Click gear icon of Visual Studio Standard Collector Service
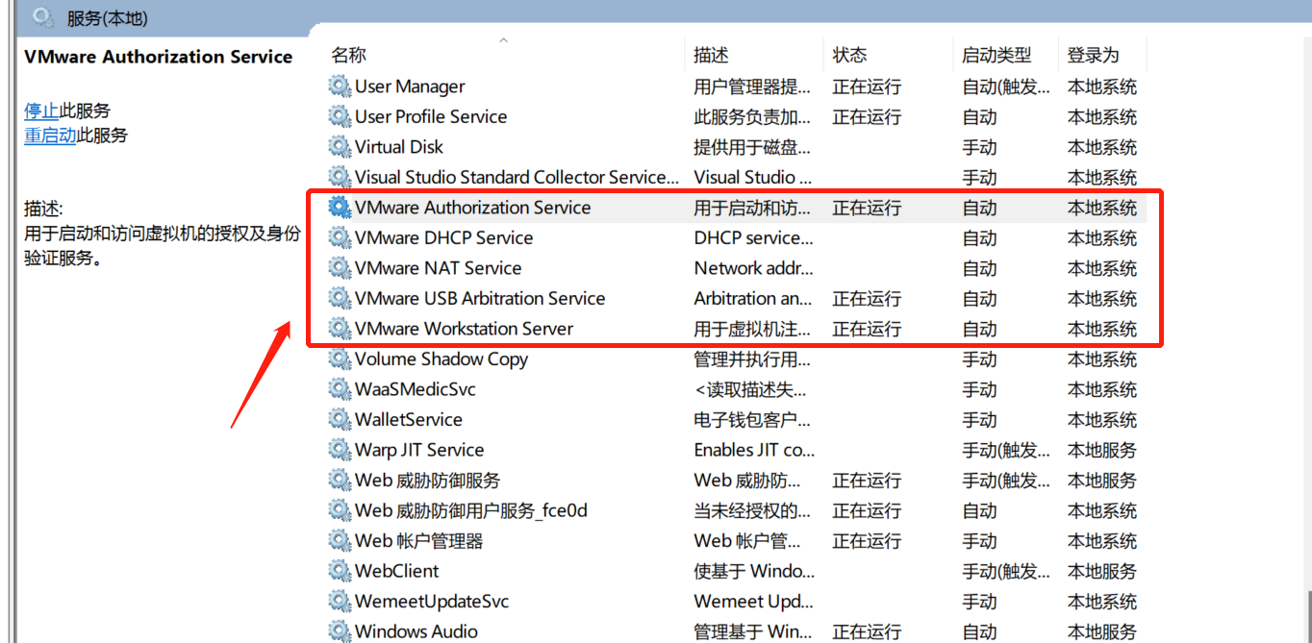The height and width of the screenshot is (643, 1312). 340,177
